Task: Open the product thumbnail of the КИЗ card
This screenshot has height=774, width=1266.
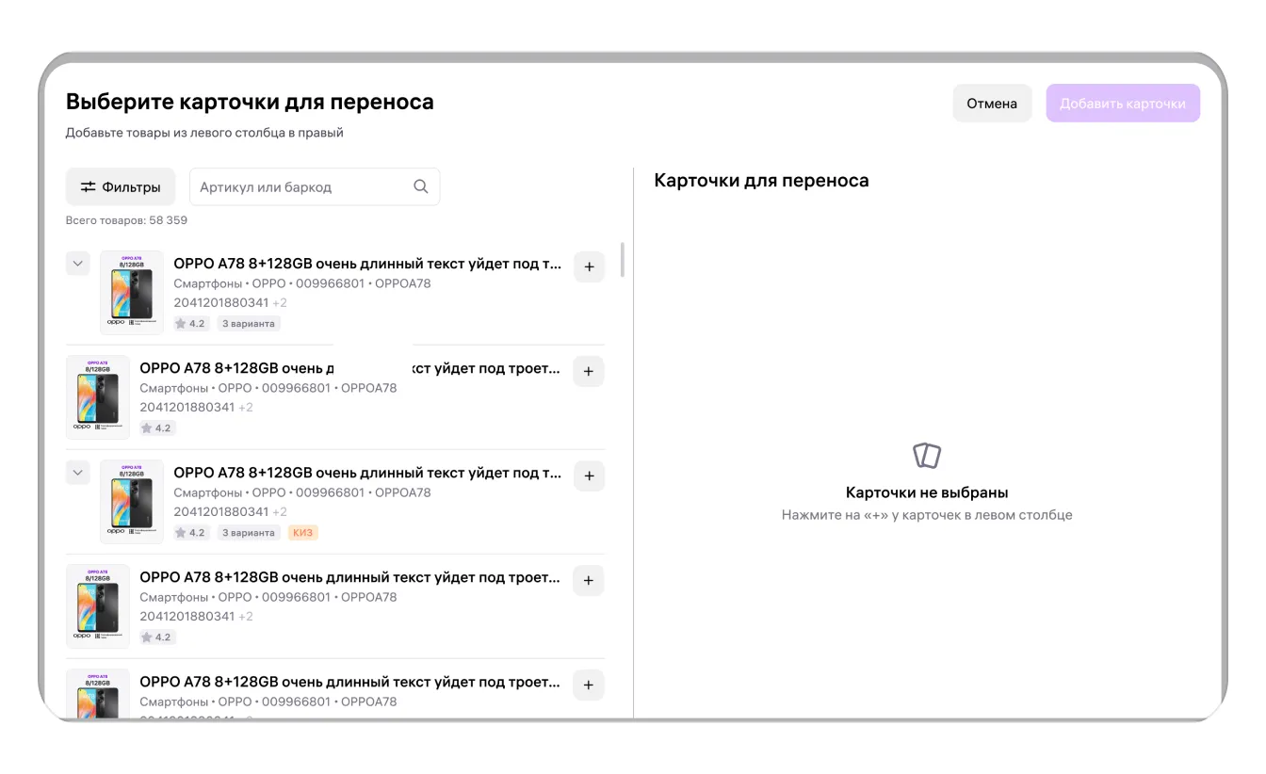Action: [x=132, y=502]
